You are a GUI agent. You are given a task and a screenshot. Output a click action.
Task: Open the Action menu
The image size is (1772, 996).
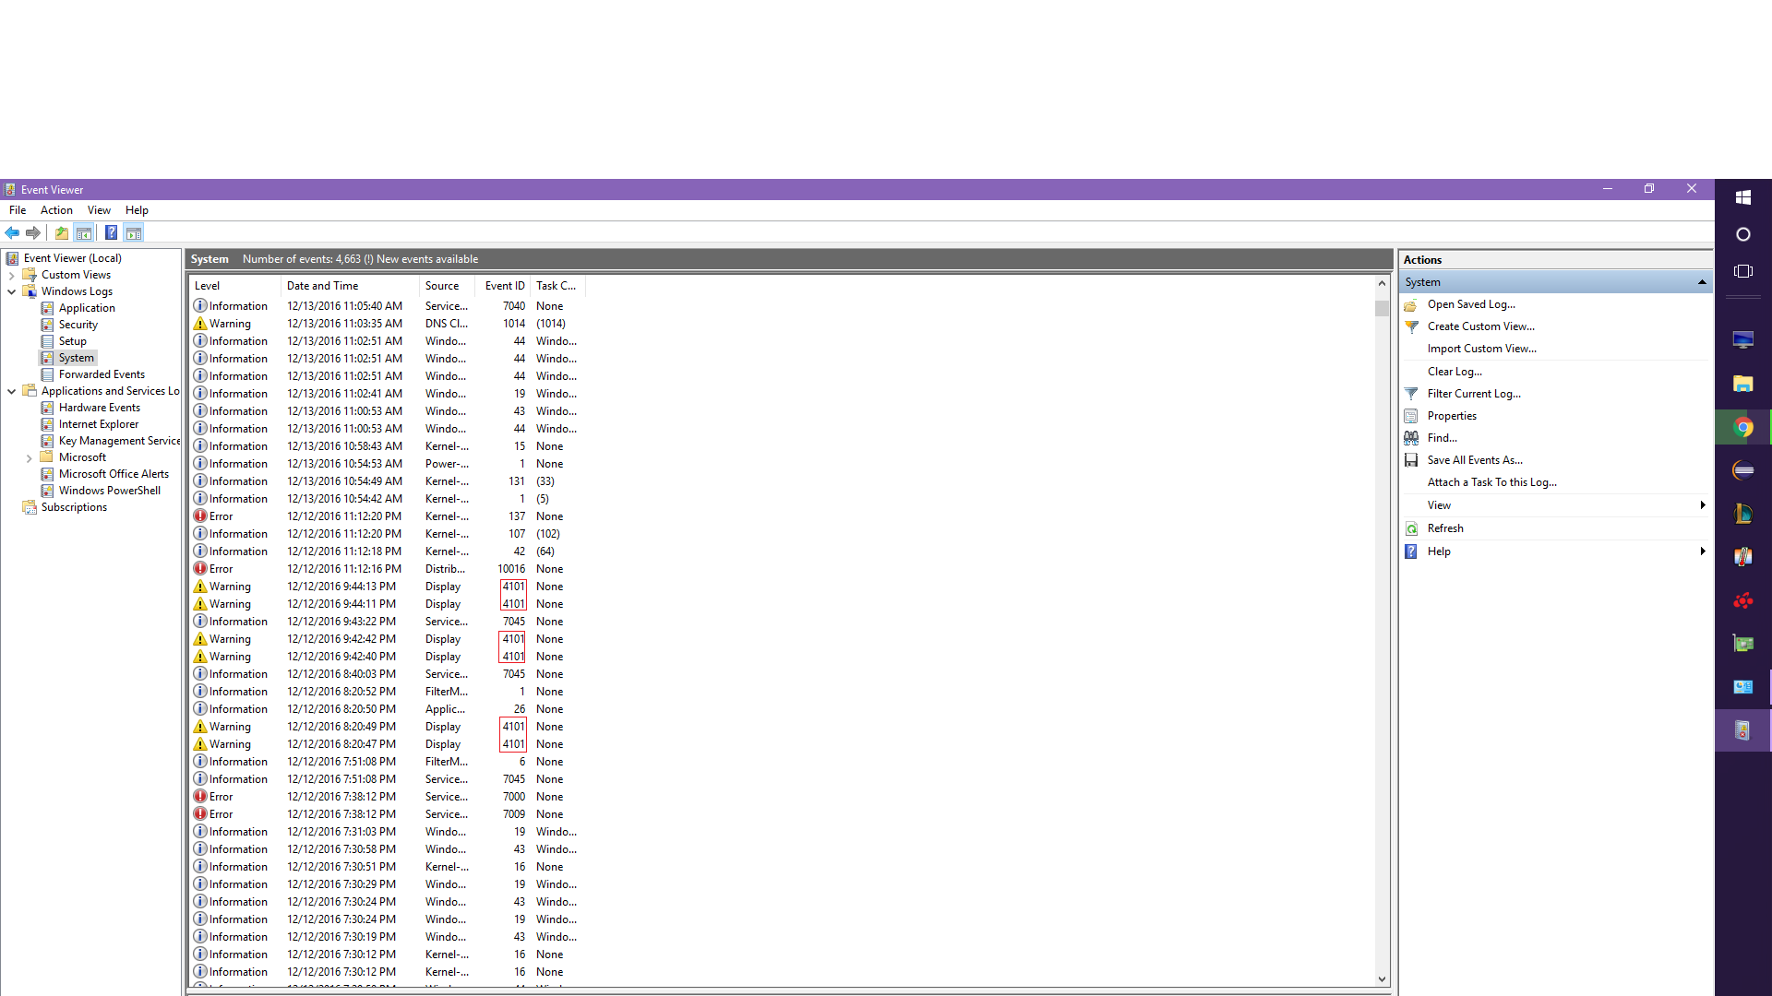pos(56,210)
